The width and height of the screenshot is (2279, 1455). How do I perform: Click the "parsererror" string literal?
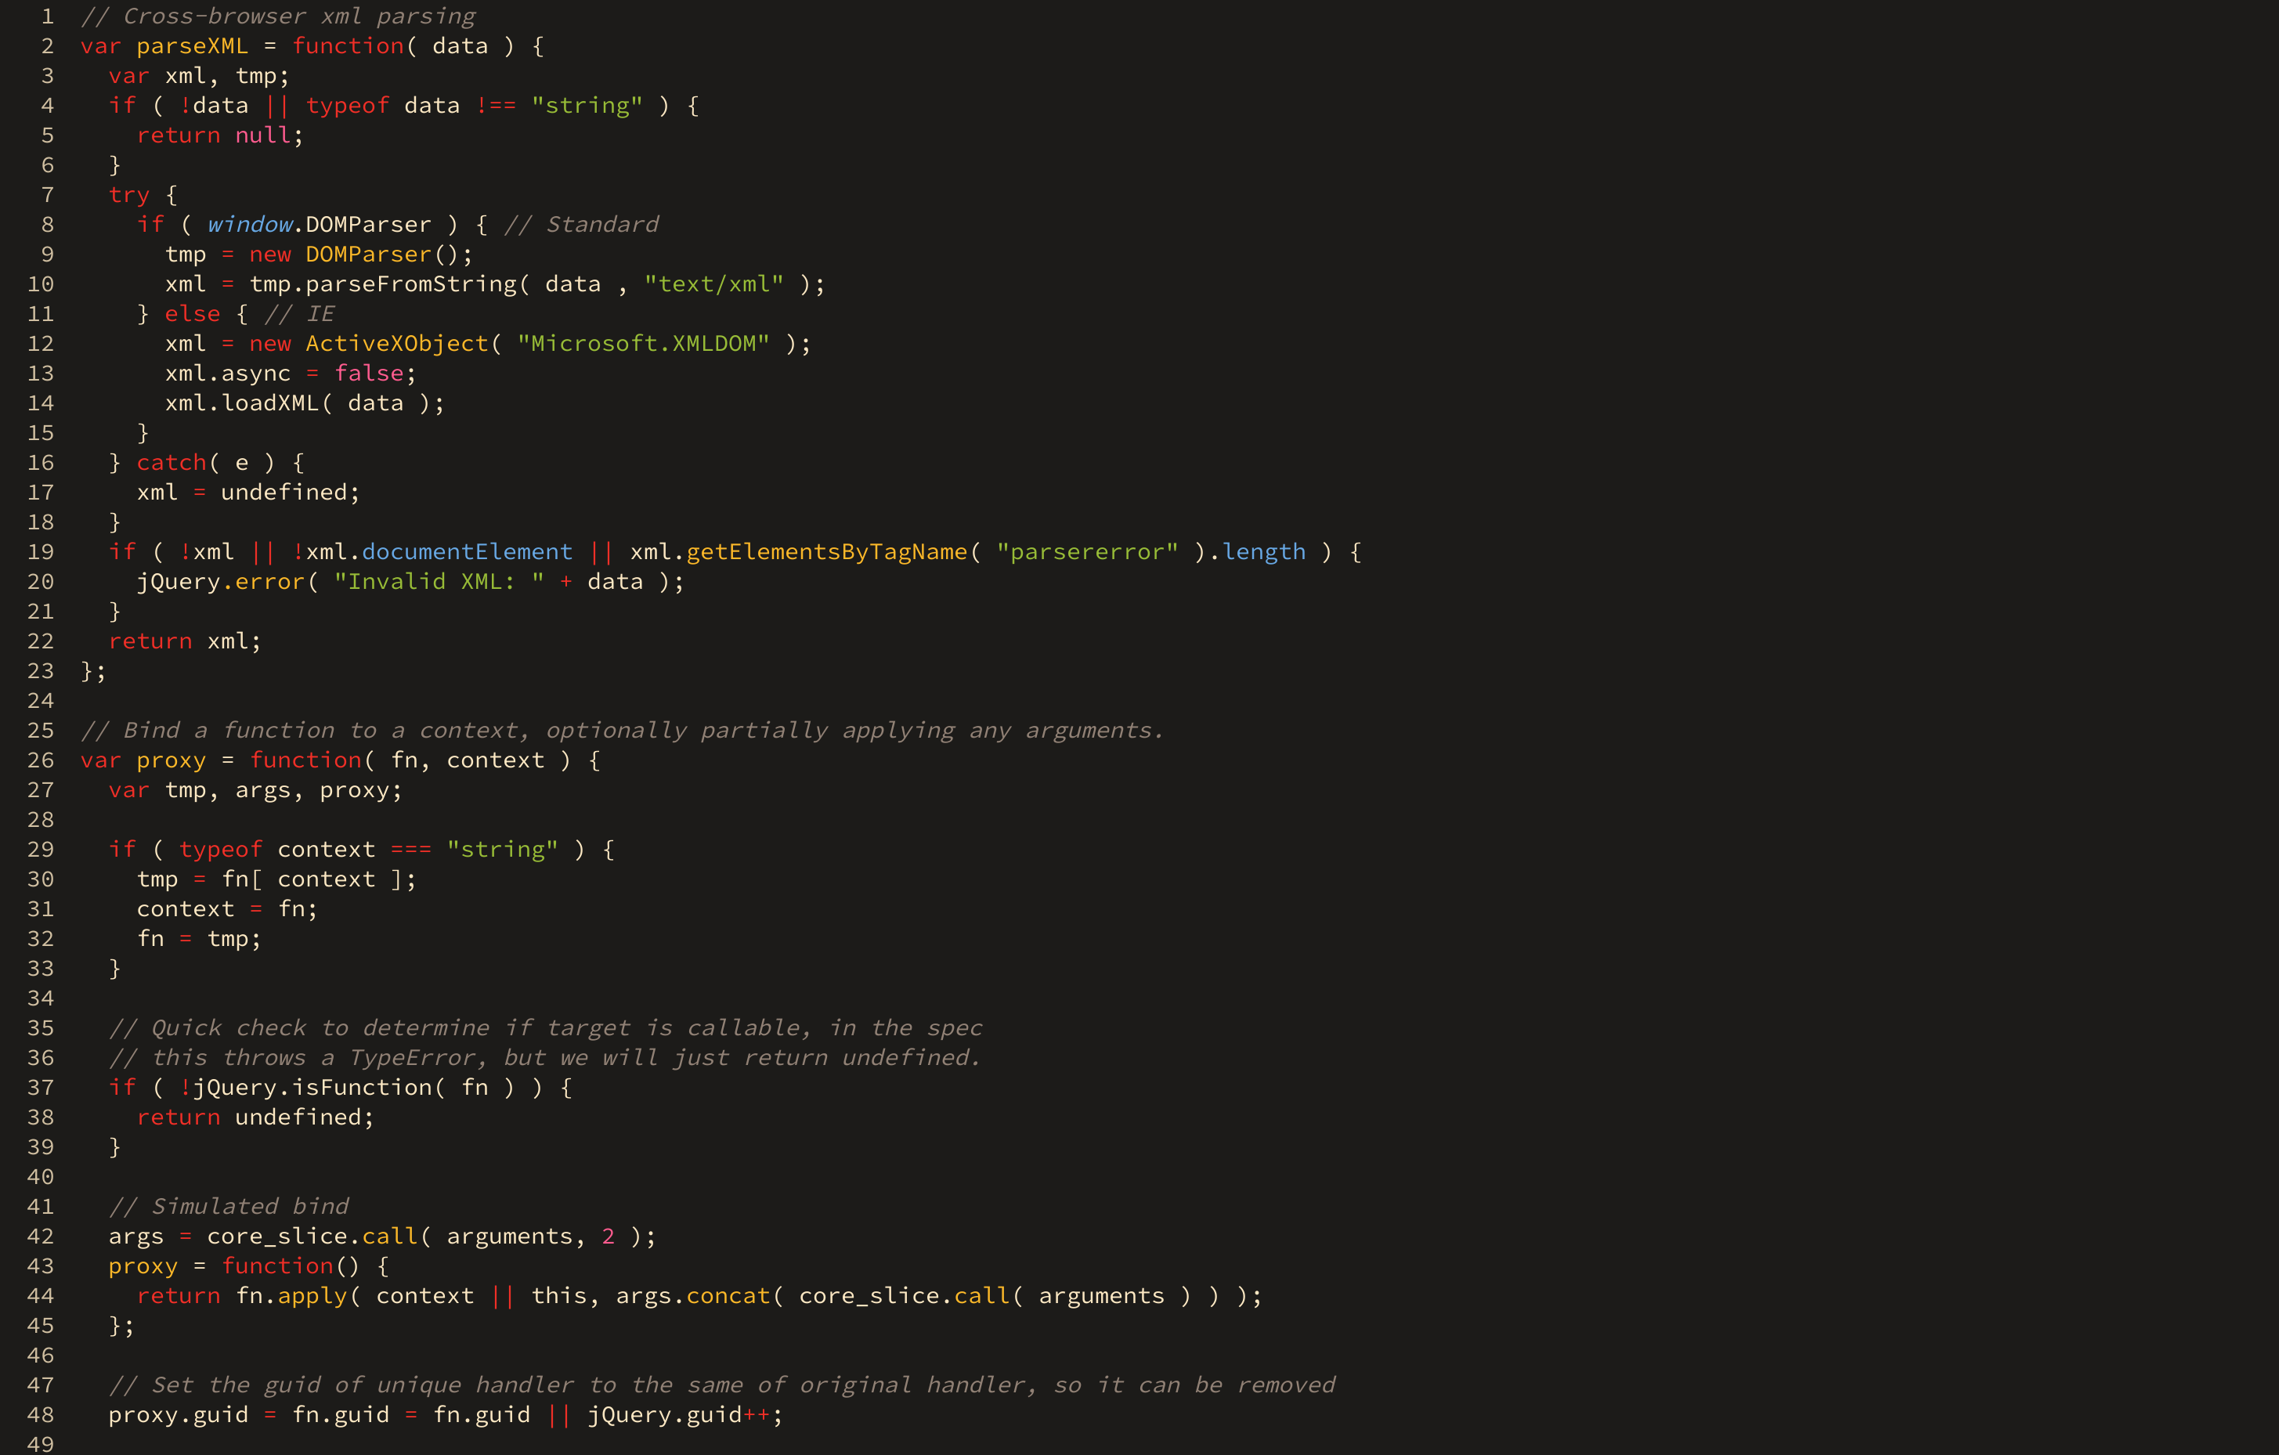point(1086,552)
